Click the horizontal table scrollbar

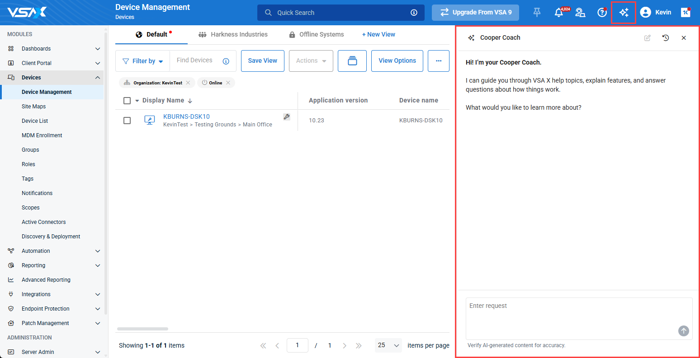tap(142, 329)
